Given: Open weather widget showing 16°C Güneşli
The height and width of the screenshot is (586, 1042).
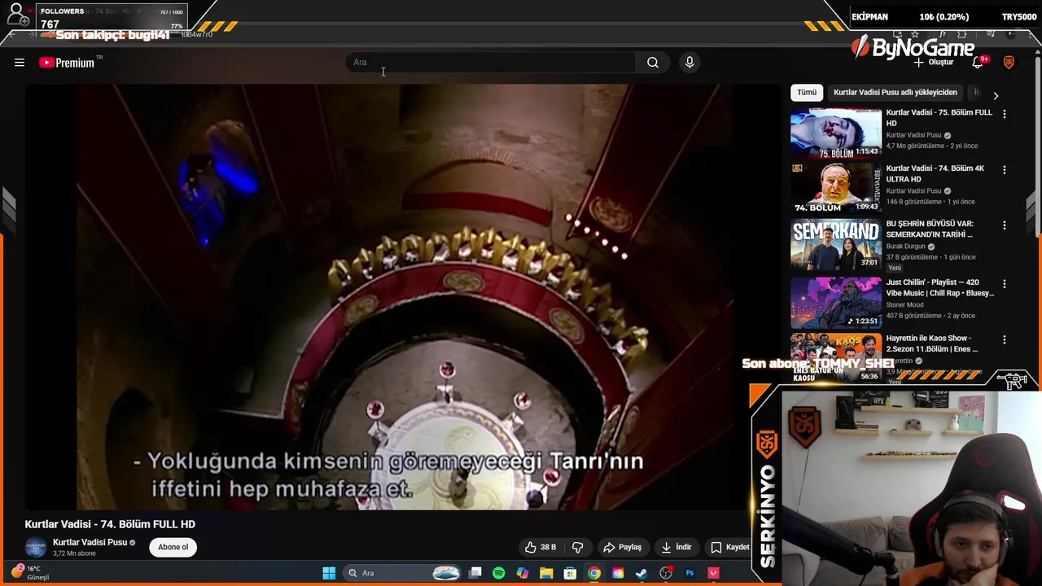Looking at the screenshot, I should click(x=30, y=573).
